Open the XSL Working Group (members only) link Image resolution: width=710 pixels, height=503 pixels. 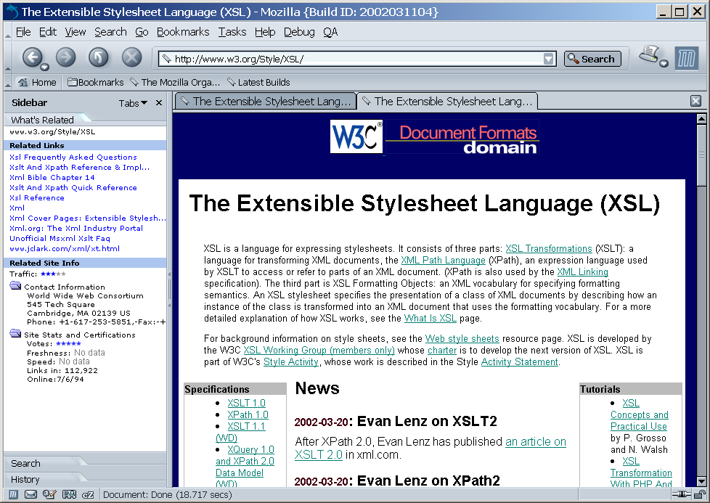pyautogui.click(x=319, y=350)
